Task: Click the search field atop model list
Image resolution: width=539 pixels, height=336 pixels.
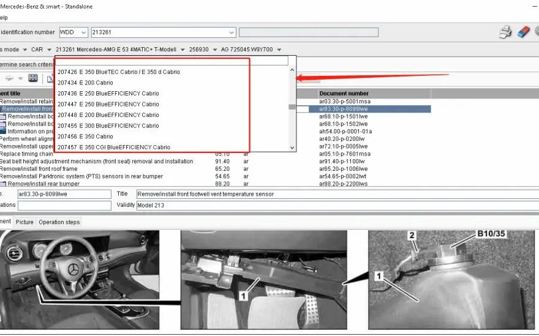Action: coord(171,61)
